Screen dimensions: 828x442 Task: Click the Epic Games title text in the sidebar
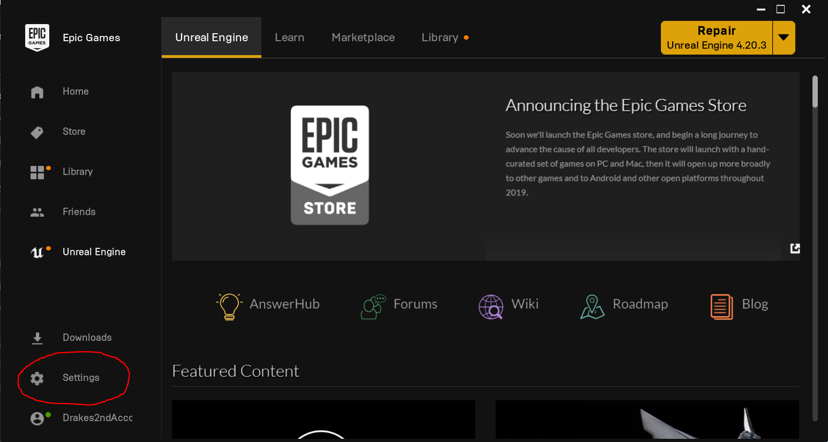[92, 37]
